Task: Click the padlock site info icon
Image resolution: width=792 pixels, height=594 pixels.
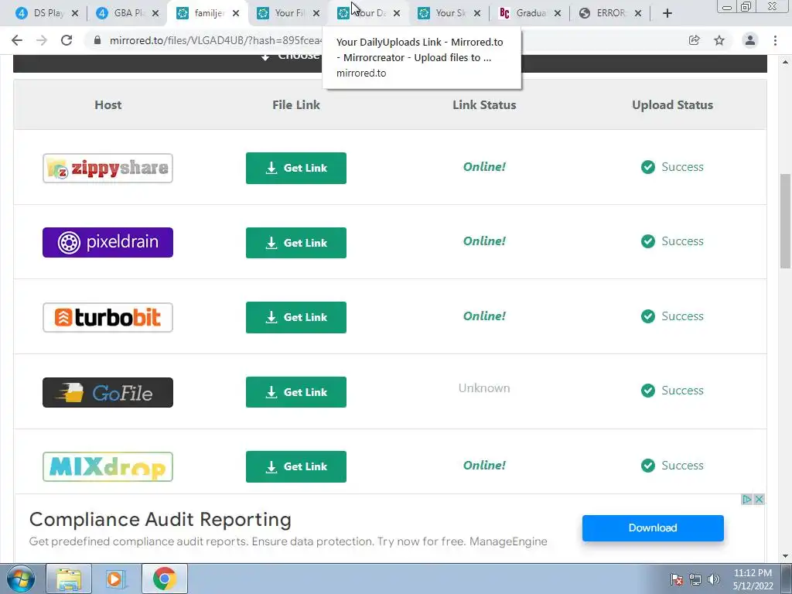Action: pyautogui.click(x=97, y=40)
